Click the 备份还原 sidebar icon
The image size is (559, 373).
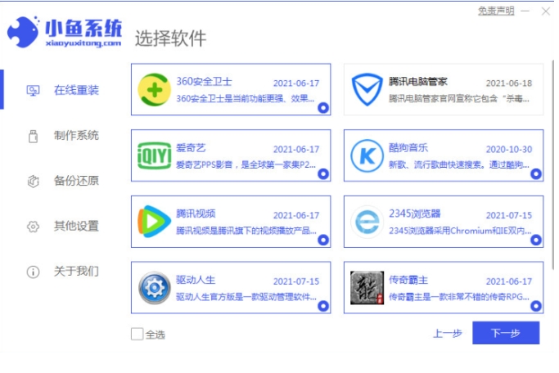[34, 181]
